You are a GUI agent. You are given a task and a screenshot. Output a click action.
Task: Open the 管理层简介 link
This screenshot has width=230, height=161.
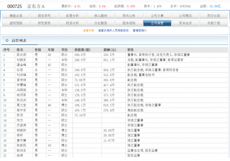coord(140,31)
